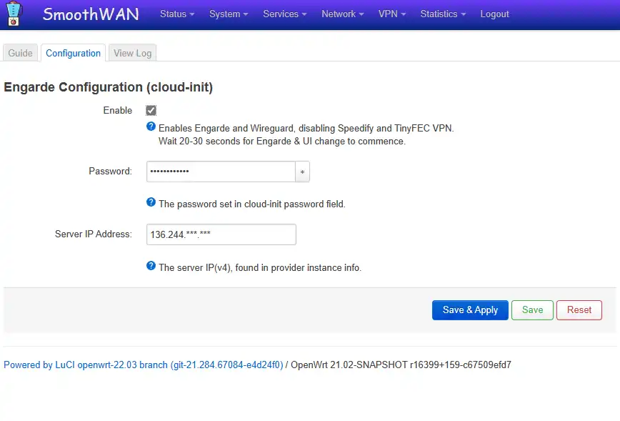Open the Network dropdown

tap(342, 14)
